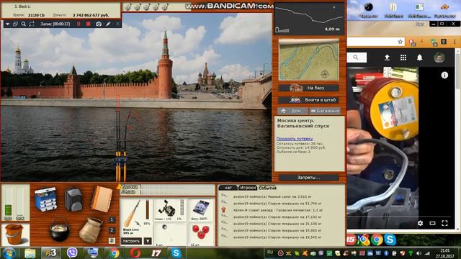Click the taskbar clock showing 21:01
Screen dimensions: 461x259
(x=445, y=253)
